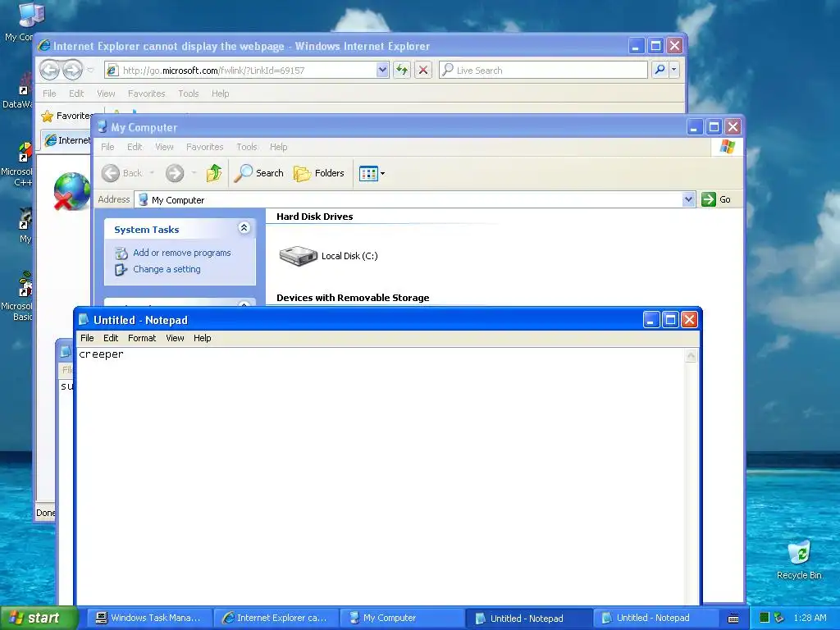Click Forward arrow in Internet Explorer
Image resolution: width=840 pixels, height=630 pixels.
click(73, 70)
